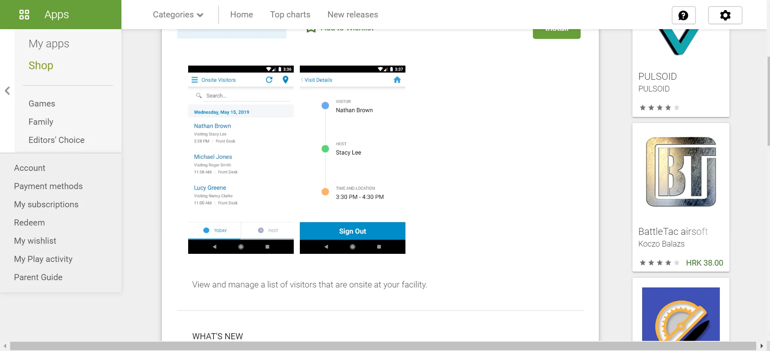Go to Home tab
The width and height of the screenshot is (770, 351).
[242, 15]
